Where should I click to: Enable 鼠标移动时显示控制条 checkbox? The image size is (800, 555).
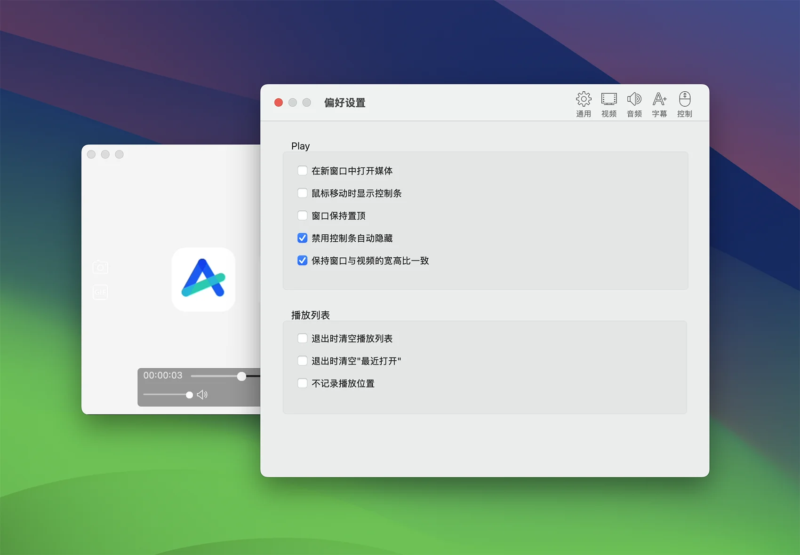pyautogui.click(x=303, y=193)
